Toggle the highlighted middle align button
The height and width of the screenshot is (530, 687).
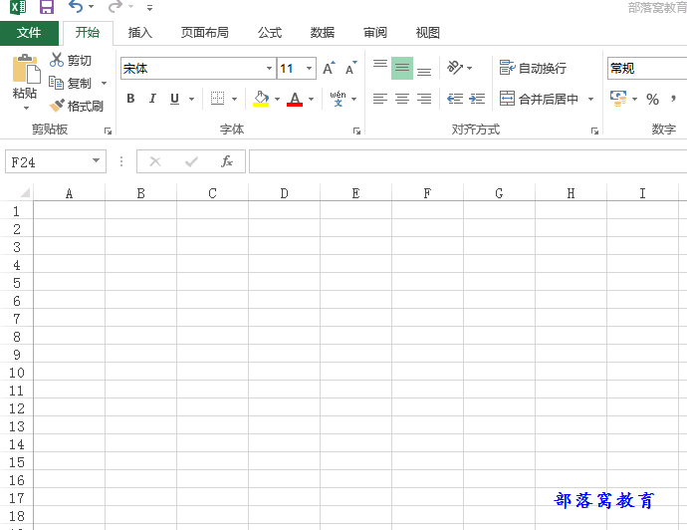click(402, 68)
